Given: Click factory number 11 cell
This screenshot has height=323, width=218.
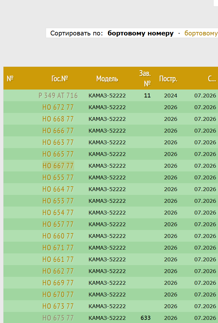Looking at the screenshot, I should click(147, 96).
